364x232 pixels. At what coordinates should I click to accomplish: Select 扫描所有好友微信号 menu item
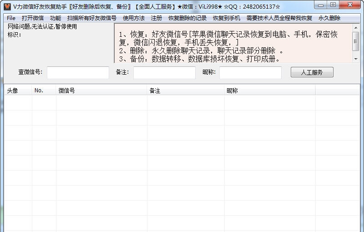(92, 18)
